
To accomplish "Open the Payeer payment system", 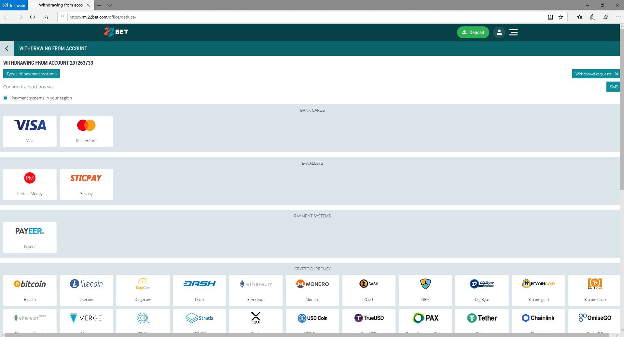I will pyautogui.click(x=30, y=237).
